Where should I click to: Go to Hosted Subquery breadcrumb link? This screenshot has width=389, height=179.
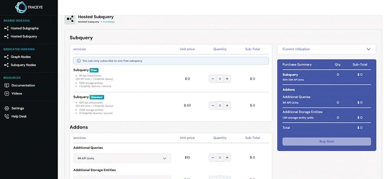(88, 22)
